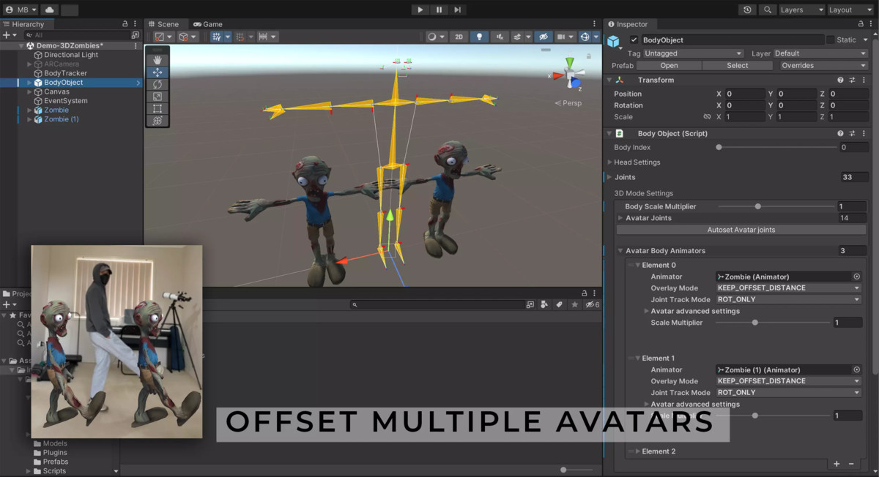Toggle 2D view mode in Scene toolbar
The image size is (879, 477).
(459, 36)
